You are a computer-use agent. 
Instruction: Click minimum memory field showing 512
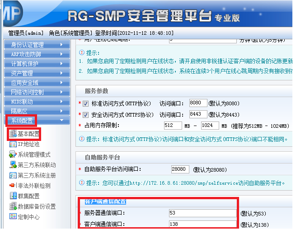pyautogui.click(x=173, y=126)
